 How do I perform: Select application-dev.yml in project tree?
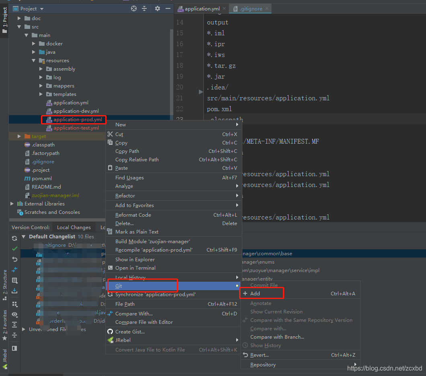pos(76,111)
